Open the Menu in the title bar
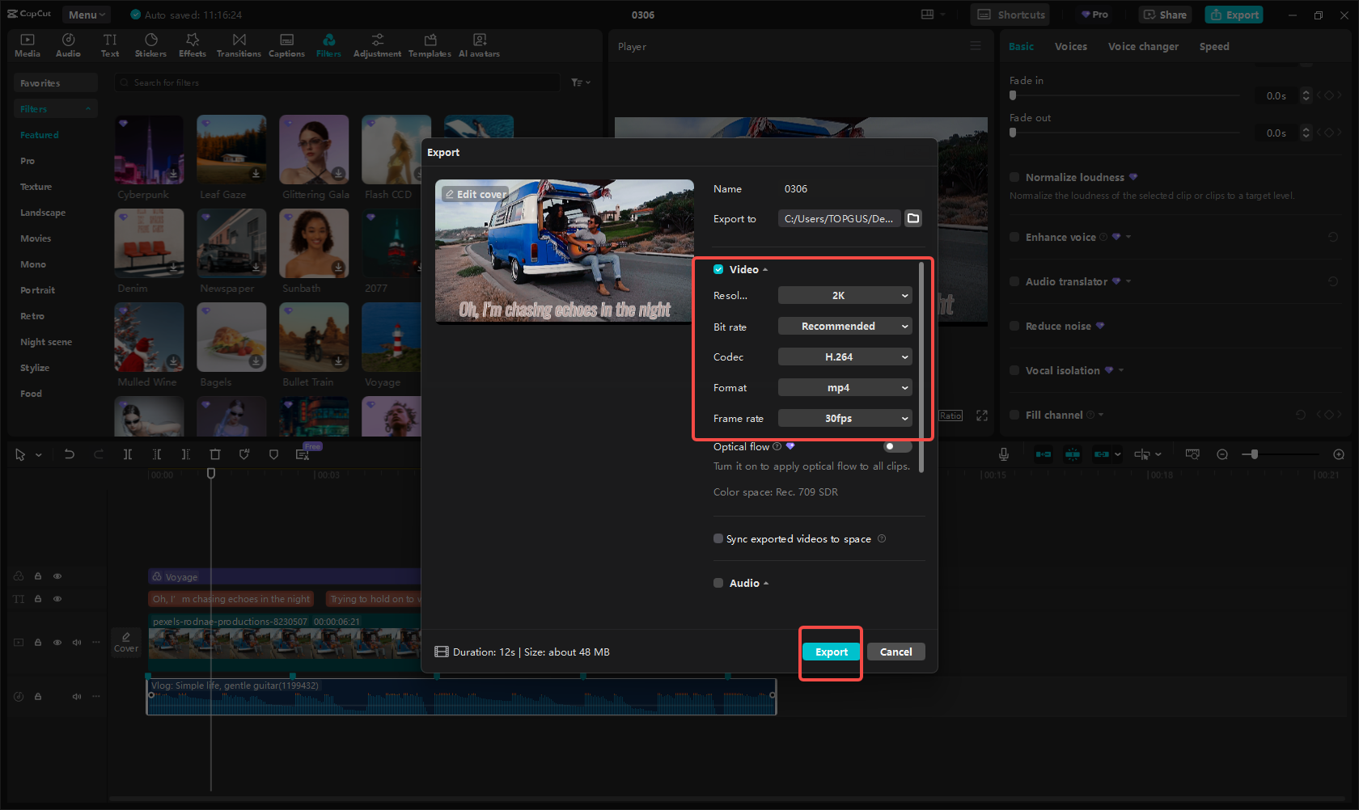Screen dimensions: 1359x810 click(87, 15)
